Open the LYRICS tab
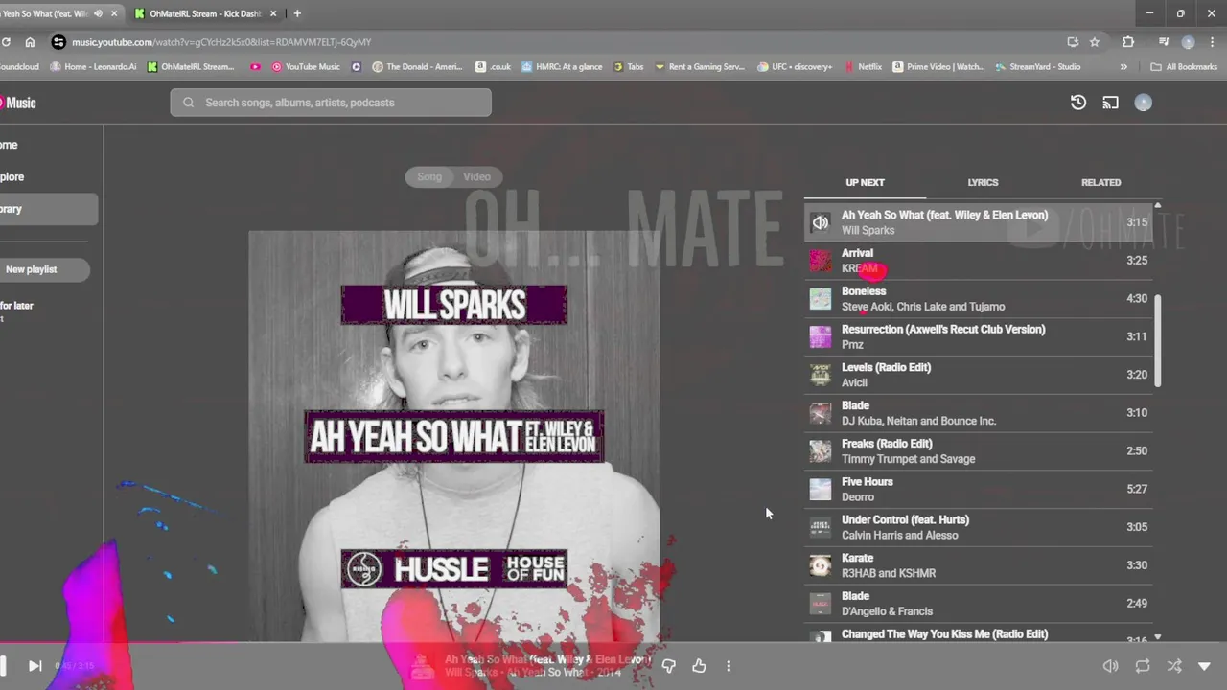 pyautogui.click(x=983, y=182)
